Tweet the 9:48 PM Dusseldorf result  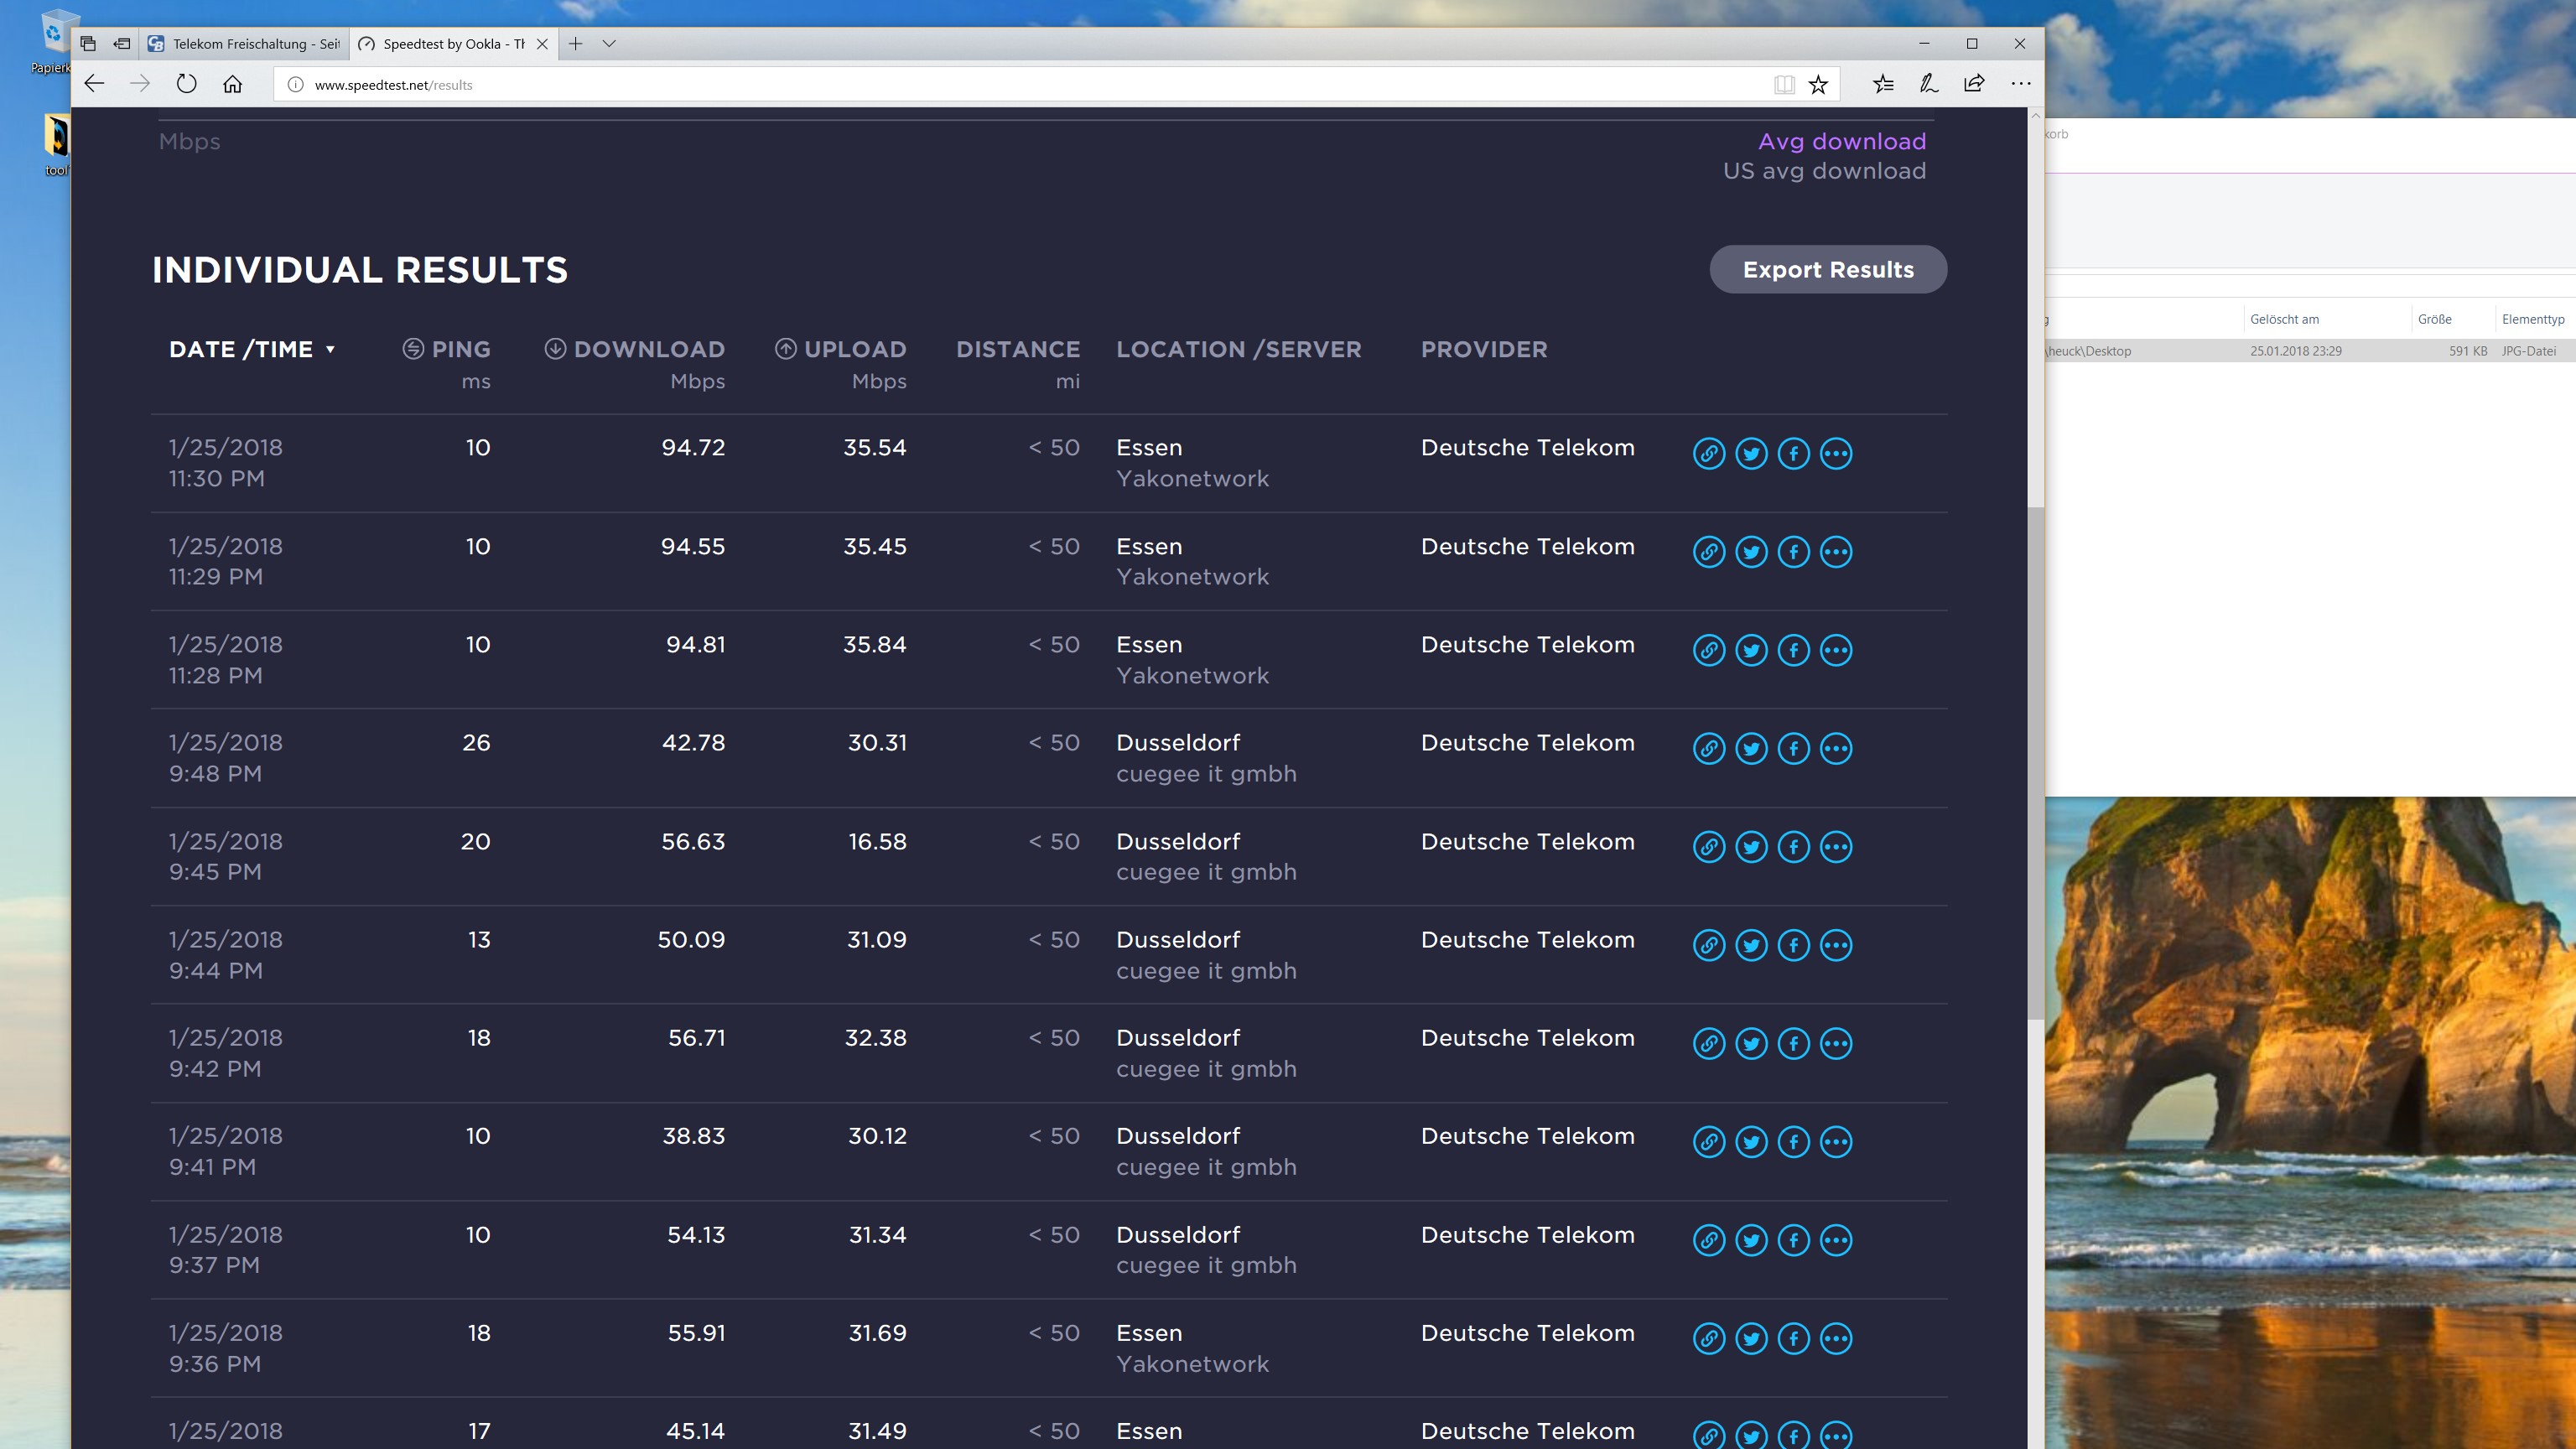(1751, 748)
